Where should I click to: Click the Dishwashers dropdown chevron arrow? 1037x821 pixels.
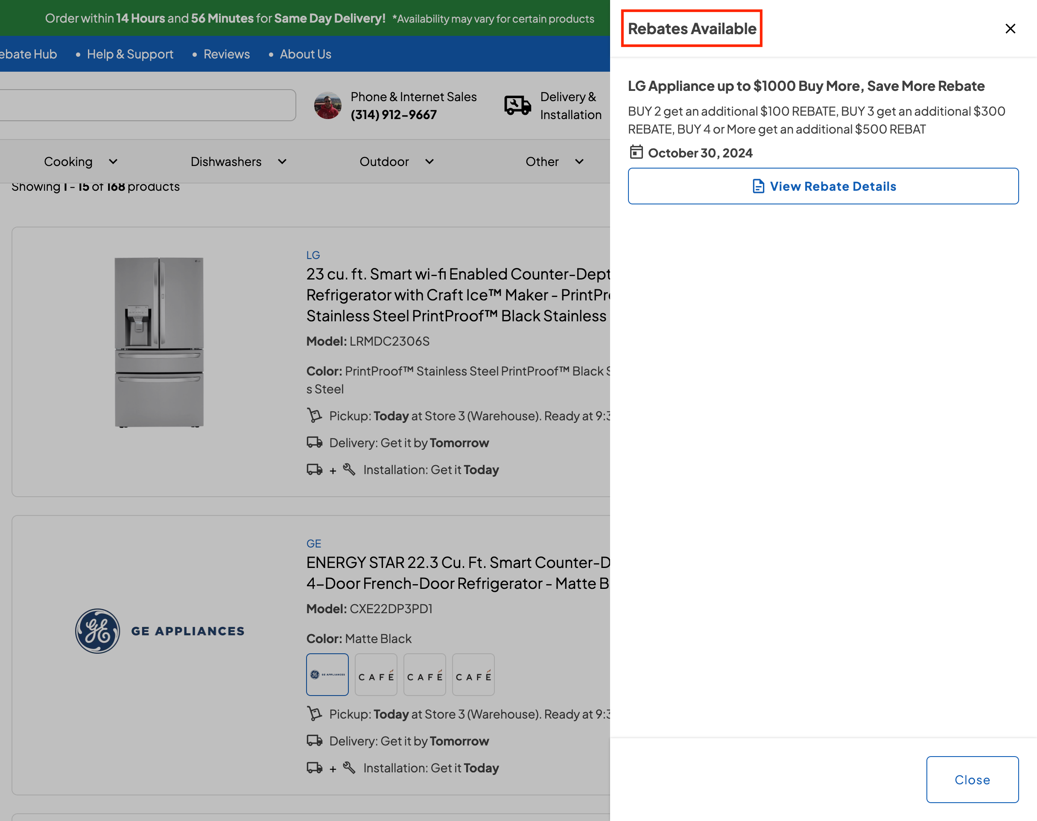coord(282,161)
